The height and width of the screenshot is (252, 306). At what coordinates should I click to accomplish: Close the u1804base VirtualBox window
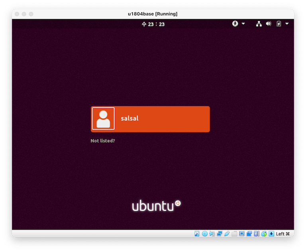(x=17, y=14)
